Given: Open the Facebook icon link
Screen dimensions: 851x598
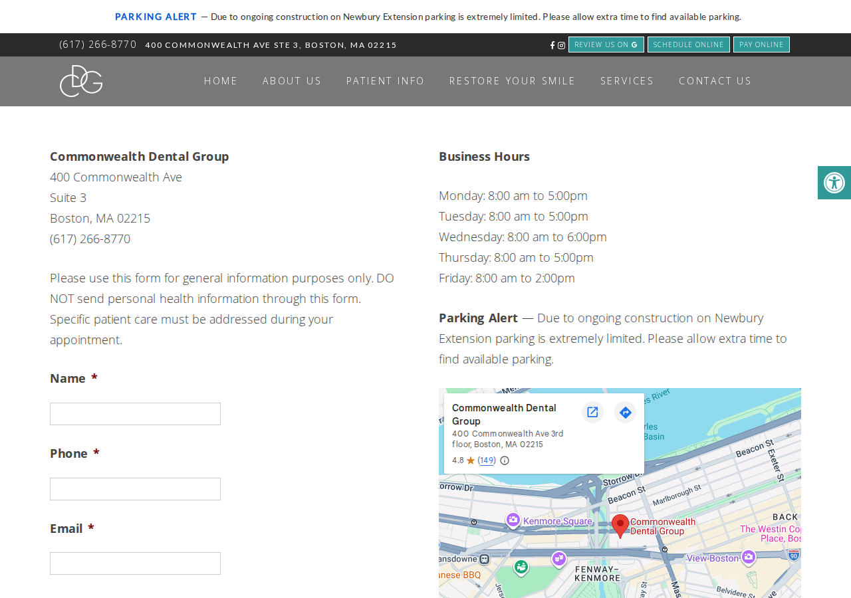Looking at the screenshot, I should 552,45.
